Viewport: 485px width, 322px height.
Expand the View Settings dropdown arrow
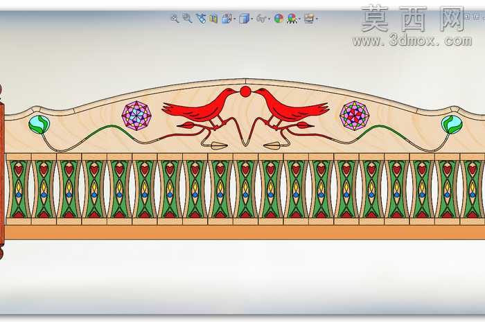tap(317, 19)
